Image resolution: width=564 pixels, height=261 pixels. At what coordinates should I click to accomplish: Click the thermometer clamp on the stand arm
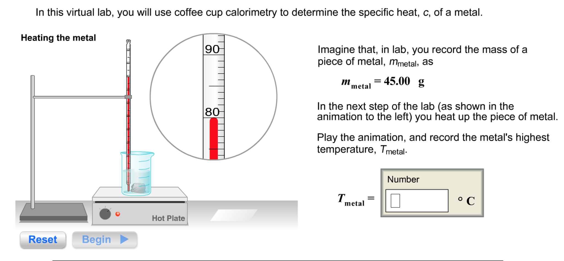pos(128,97)
